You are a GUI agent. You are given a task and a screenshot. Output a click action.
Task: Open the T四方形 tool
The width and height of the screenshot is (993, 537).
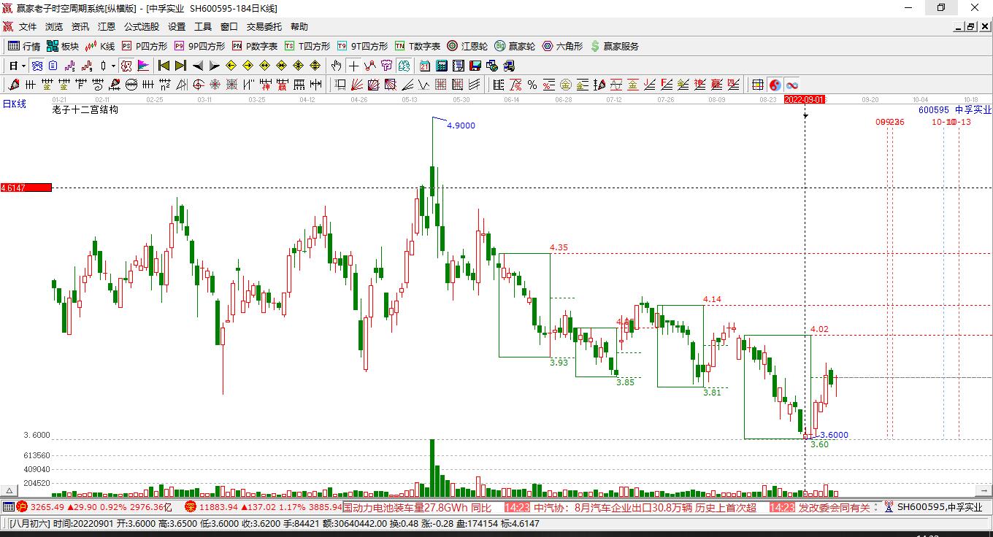tap(307, 46)
